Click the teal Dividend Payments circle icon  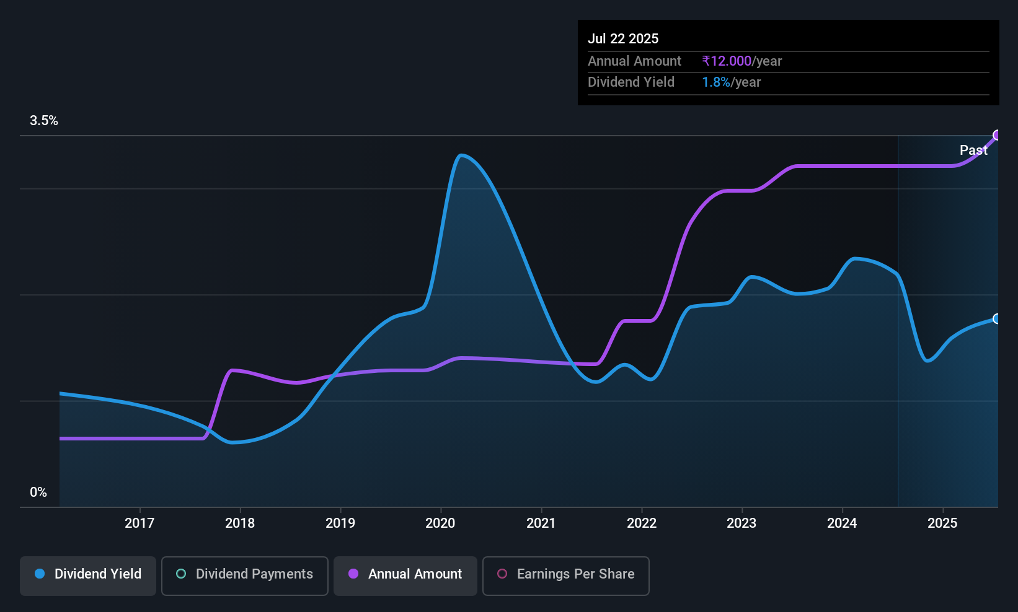pos(181,574)
